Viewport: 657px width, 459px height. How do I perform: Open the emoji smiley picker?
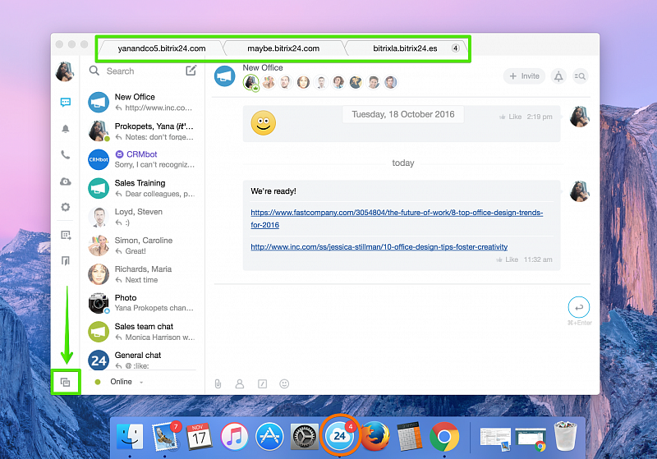coord(284,383)
